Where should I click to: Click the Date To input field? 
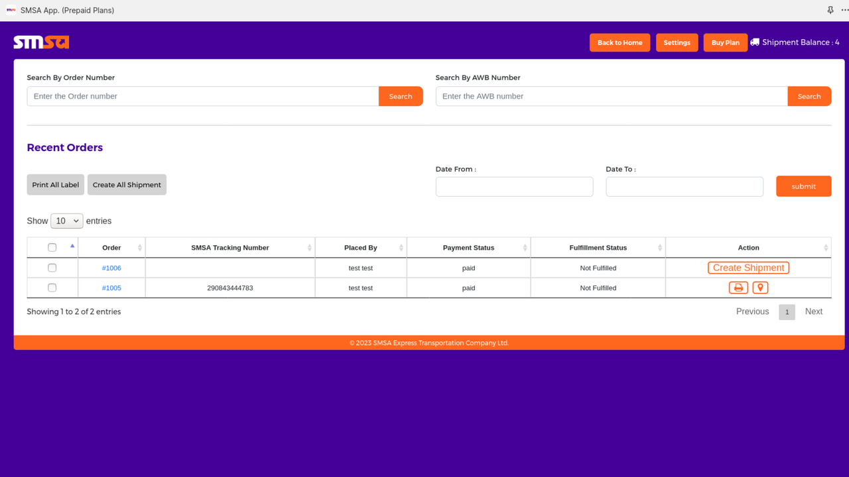click(x=685, y=186)
